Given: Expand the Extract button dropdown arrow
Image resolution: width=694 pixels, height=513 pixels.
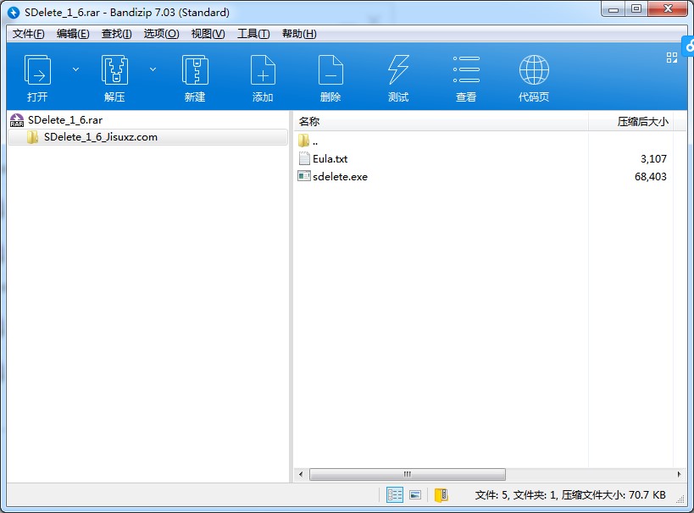Looking at the screenshot, I should [153, 69].
